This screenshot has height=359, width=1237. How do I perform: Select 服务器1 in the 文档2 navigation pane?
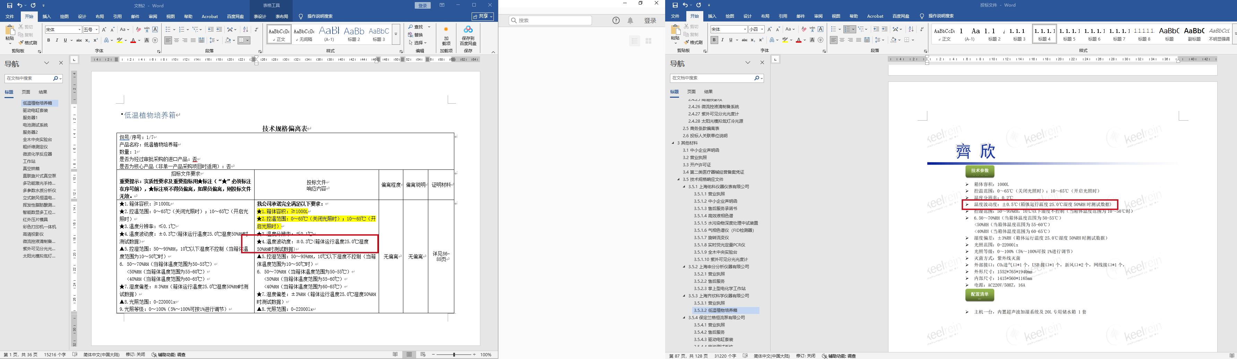[30, 117]
